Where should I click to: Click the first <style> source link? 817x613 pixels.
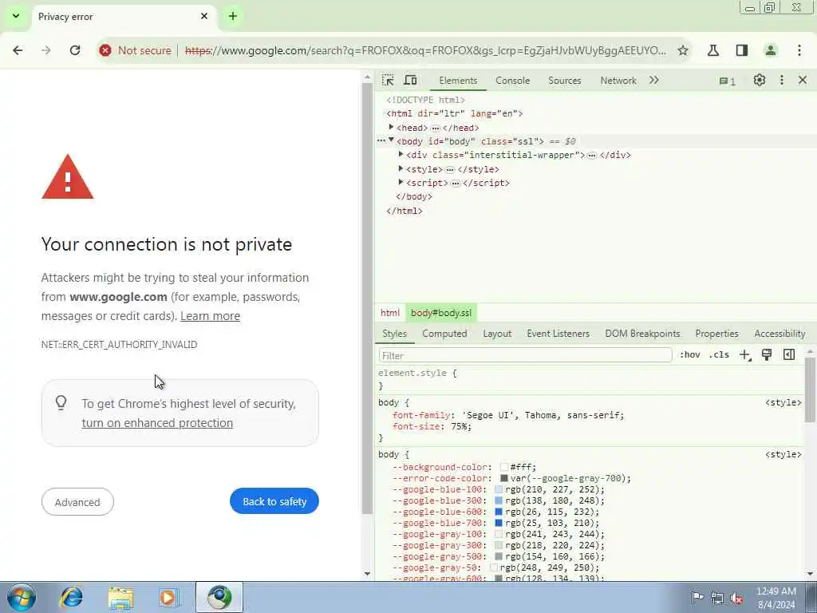point(783,402)
